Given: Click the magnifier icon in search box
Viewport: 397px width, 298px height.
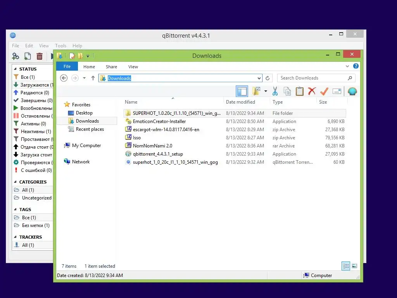Looking at the screenshot, I should click(350, 78).
